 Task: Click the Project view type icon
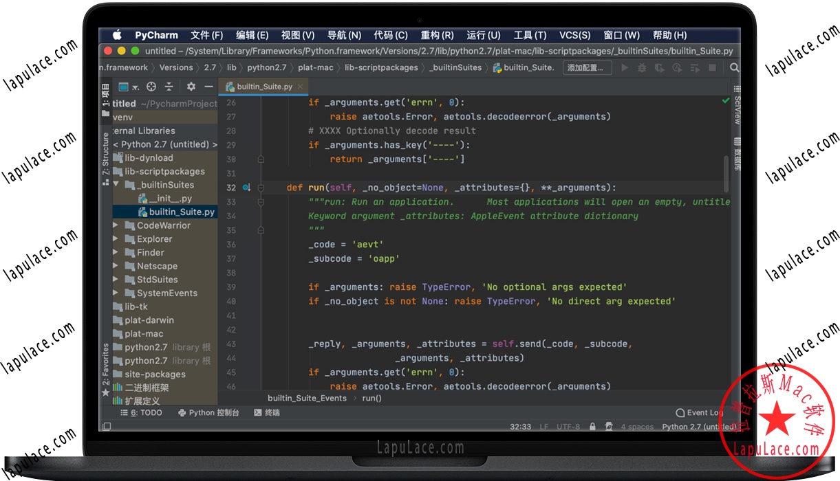124,87
